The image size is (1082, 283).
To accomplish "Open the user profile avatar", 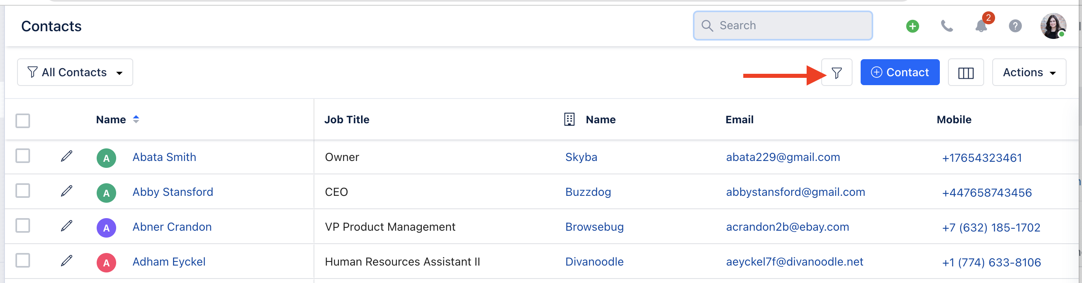I will click(x=1053, y=26).
